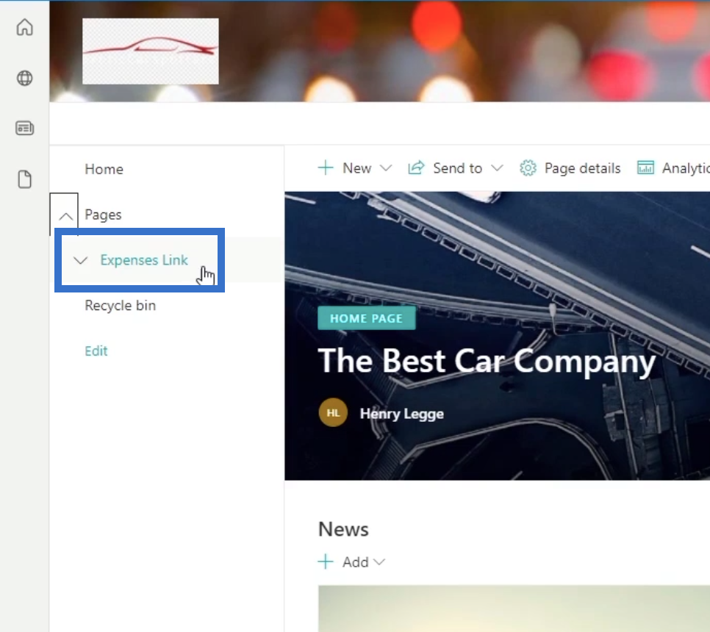Open Analytics chart button
710x632 pixels.
click(673, 168)
